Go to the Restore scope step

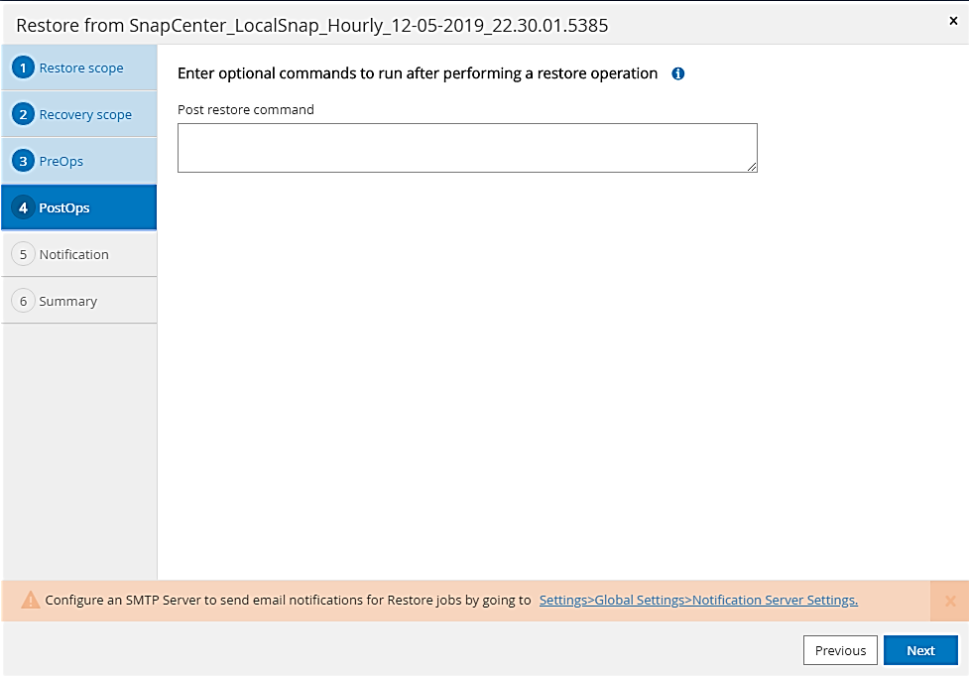pyautogui.click(x=81, y=68)
